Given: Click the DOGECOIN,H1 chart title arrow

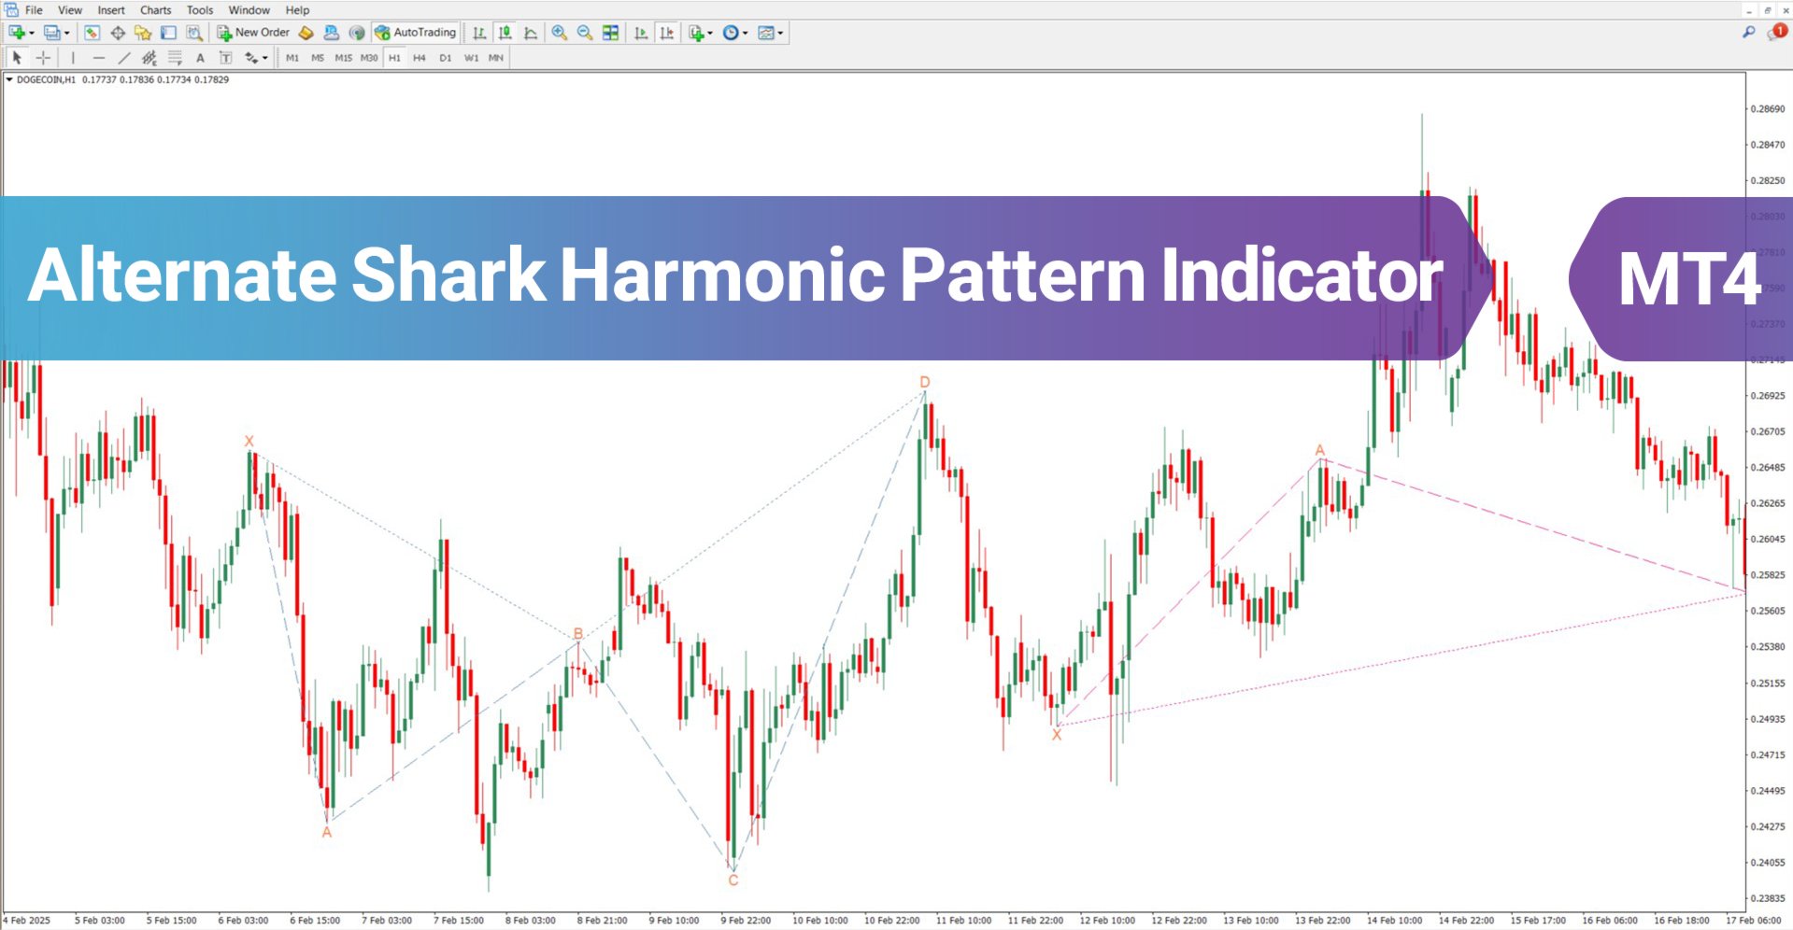Looking at the screenshot, I should pyautogui.click(x=9, y=79).
